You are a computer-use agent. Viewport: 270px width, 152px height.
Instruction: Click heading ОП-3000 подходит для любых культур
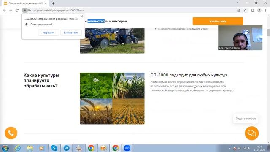189,75
